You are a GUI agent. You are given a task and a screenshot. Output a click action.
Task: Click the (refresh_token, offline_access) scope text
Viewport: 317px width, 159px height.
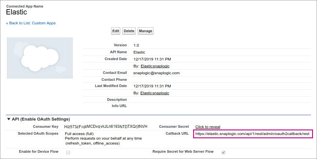tap(92, 143)
